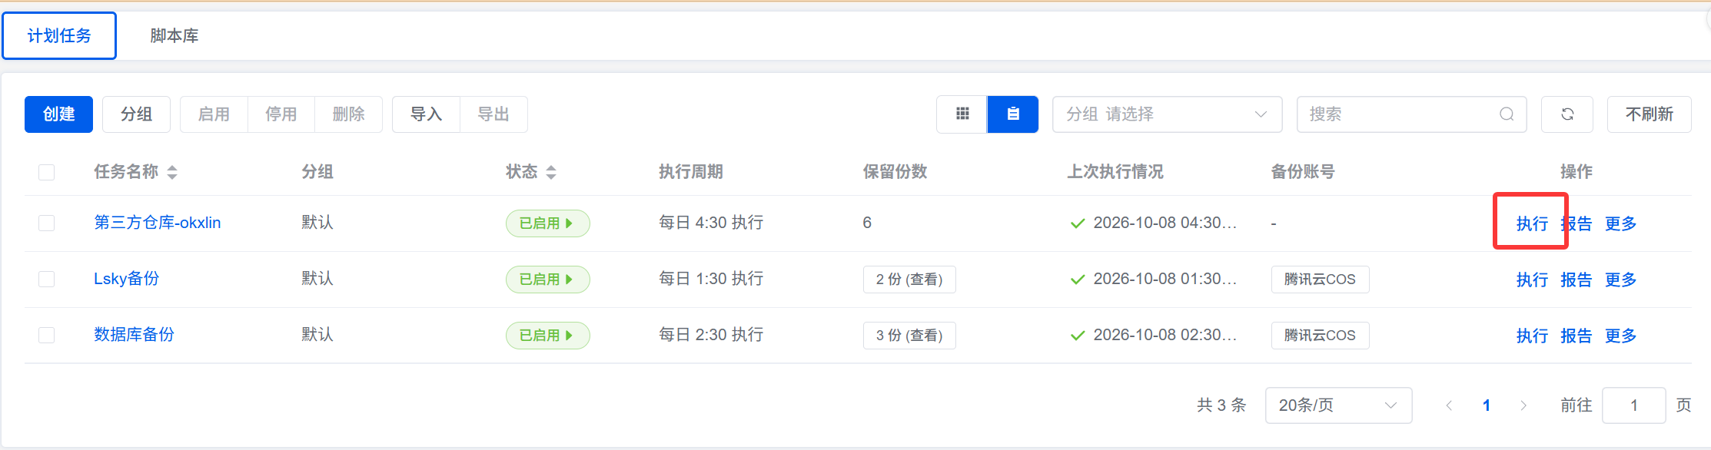Open the 分组 请选择 dropdown
Viewport: 1711px width, 450px height.
[x=1167, y=114]
